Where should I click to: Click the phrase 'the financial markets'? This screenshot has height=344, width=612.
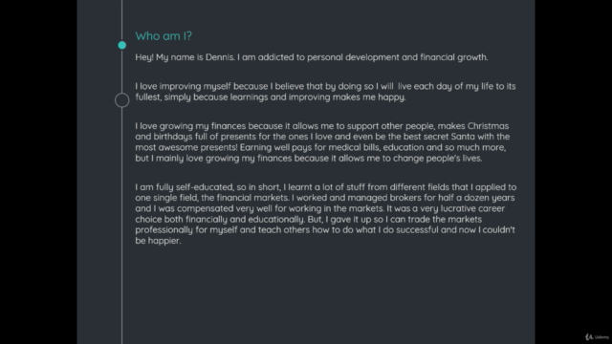tap(245, 198)
